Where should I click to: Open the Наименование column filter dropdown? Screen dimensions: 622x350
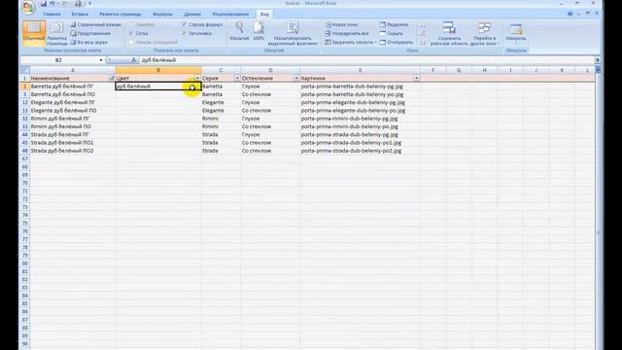(112, 78)
